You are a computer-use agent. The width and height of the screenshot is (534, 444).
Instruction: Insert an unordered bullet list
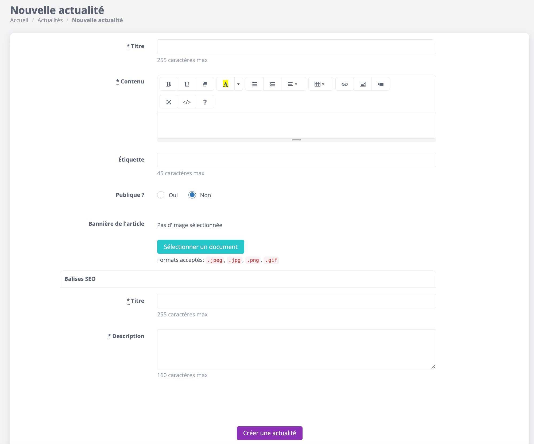click(254, 84)
